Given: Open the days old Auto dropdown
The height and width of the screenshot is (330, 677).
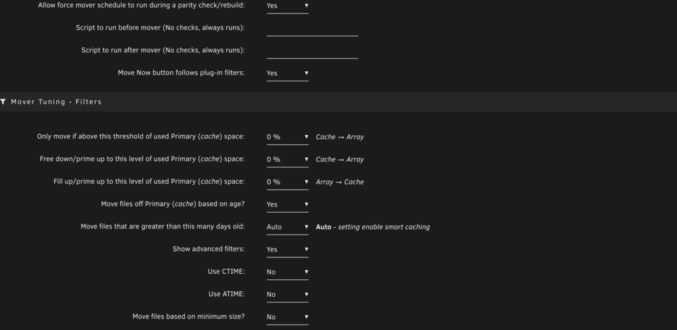Looking at the screenshot, I should coord(288,227).
